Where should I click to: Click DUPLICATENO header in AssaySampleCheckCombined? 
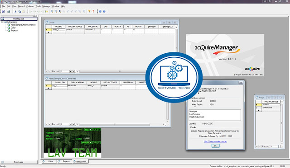(77, 83)
